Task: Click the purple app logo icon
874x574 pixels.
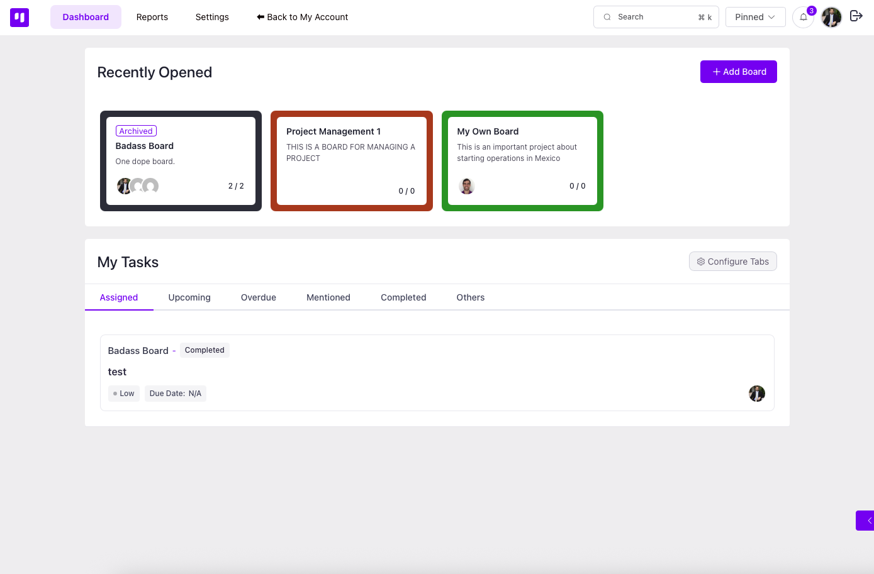Action: 20,18
